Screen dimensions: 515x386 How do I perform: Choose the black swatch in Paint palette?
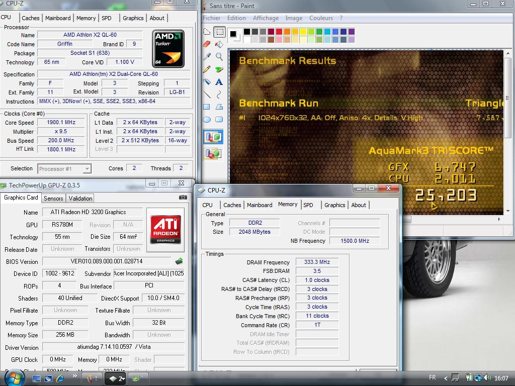tap(246, 32)
